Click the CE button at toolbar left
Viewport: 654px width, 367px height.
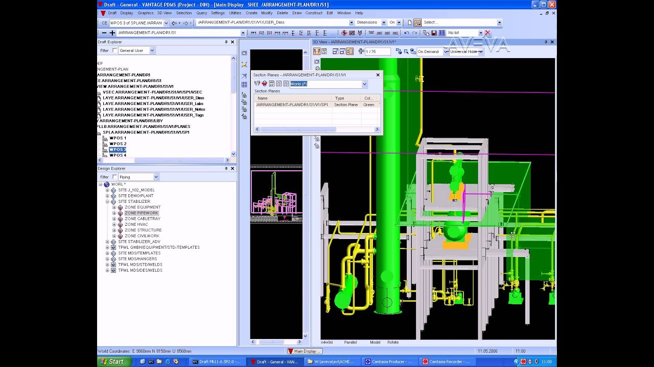pos(104,23)
